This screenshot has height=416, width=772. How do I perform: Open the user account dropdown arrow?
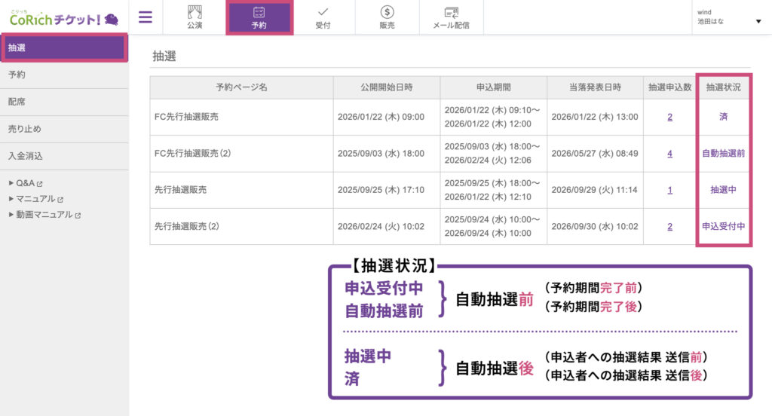pyautogui.click(x=758, y=21)
